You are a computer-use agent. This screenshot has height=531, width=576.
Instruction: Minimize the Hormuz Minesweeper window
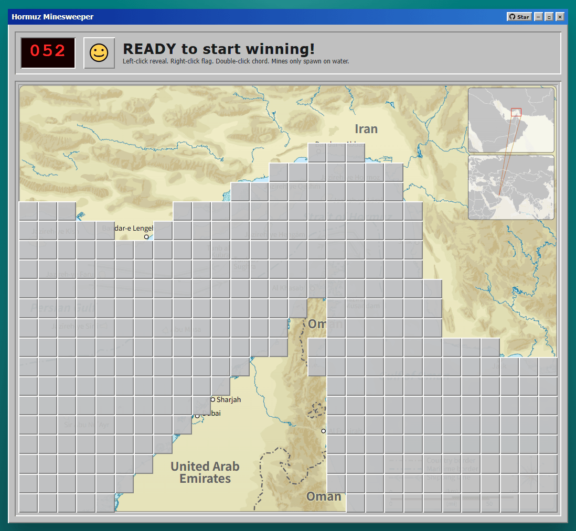[538, 17]
